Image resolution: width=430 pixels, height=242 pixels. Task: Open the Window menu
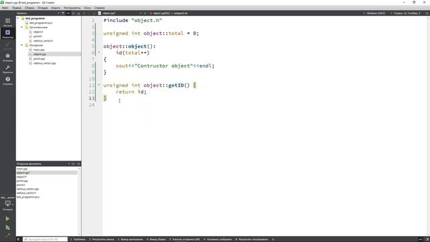[87, 8]
